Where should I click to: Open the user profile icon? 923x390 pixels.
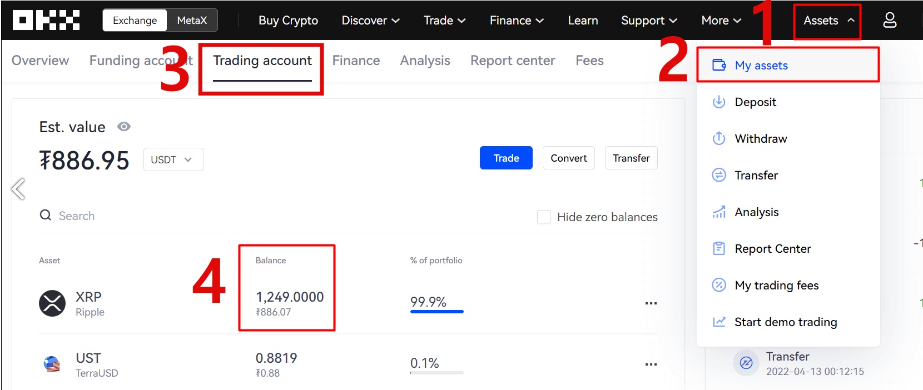click(x=890, y=21)
